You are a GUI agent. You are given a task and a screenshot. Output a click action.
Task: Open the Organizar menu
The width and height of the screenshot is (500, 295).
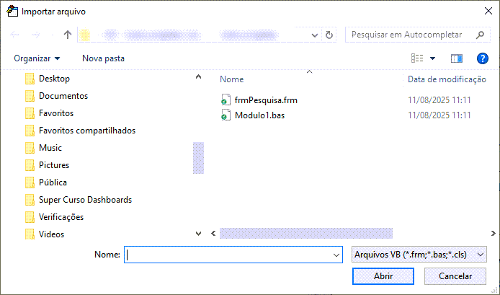tap(37, 58)
